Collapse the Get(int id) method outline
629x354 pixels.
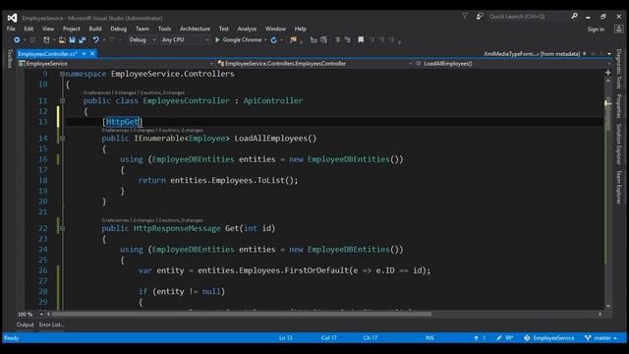(x=62, y=228)
